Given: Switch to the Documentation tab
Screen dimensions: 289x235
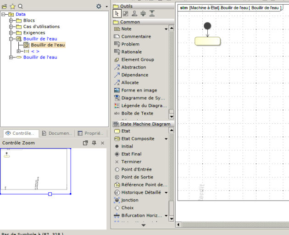Looking at the screenshot, I should [57, 133].
